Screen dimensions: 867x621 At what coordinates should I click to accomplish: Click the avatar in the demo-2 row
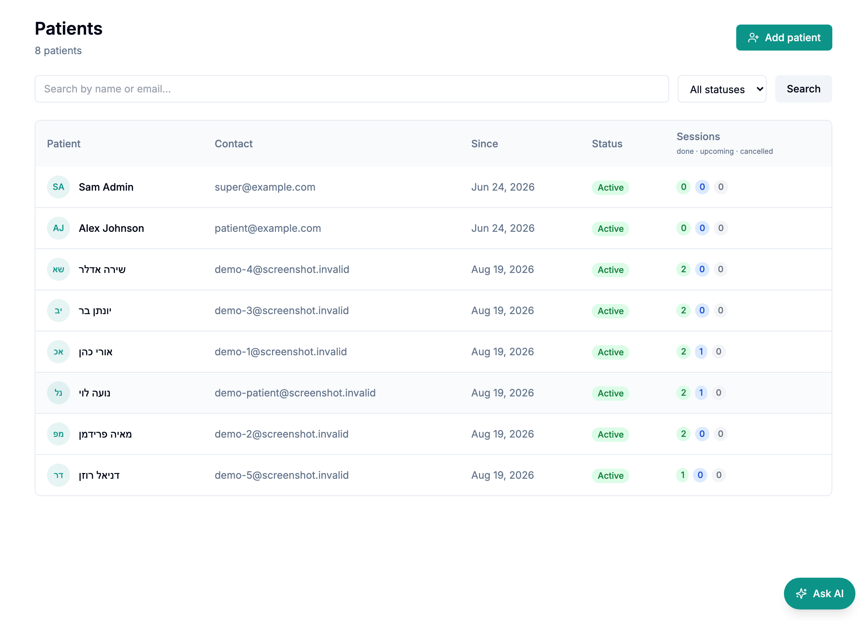59,434
